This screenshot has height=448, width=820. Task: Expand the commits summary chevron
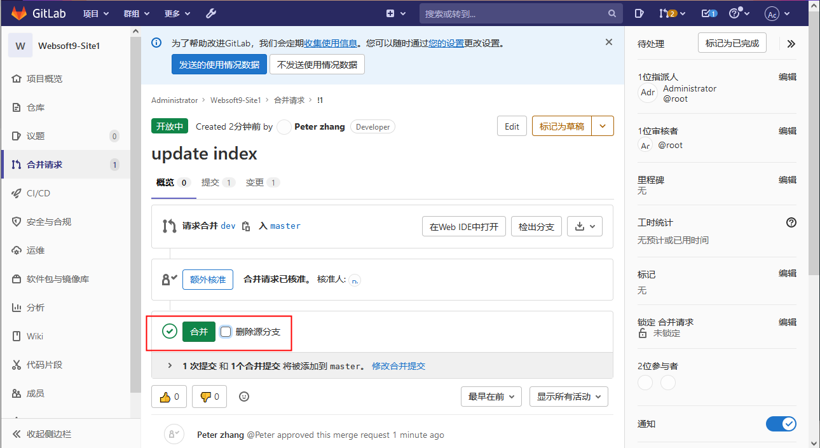click(x=170, y=366)
